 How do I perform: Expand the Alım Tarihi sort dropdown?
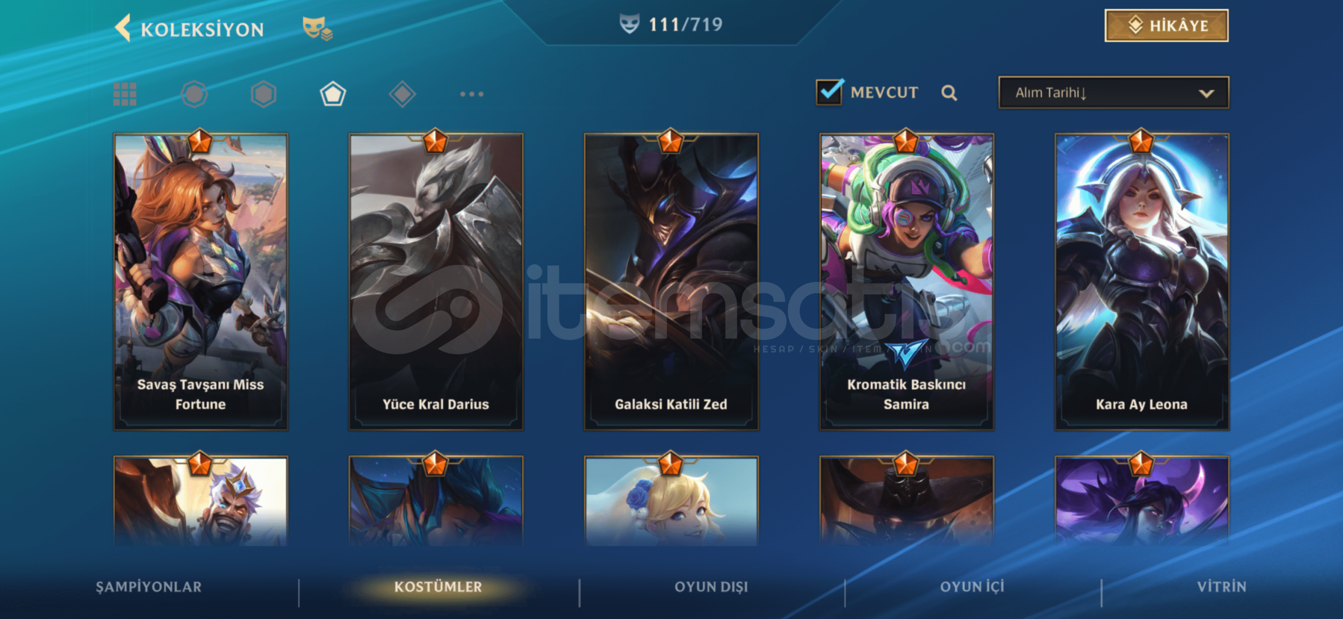(1114, 93)
